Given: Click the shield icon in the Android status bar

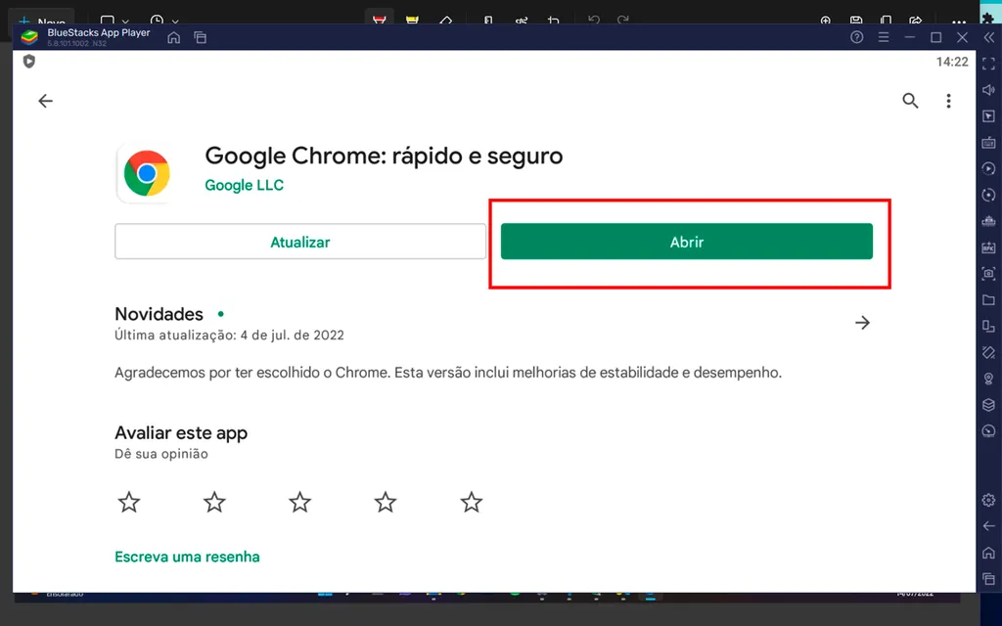Looking at the screenshot, I should tap(28, 62).
